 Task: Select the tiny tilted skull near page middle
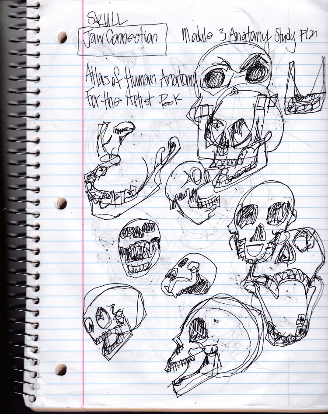tap(188, 276)
